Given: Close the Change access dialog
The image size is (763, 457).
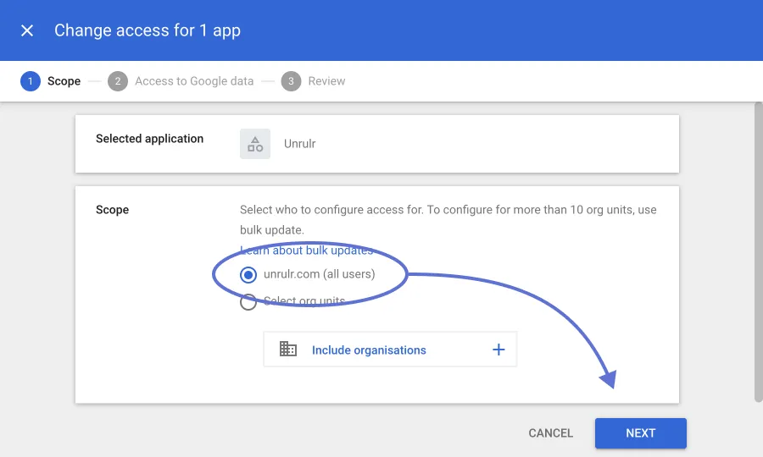Looking at the screenshot, I should point(27,30).
